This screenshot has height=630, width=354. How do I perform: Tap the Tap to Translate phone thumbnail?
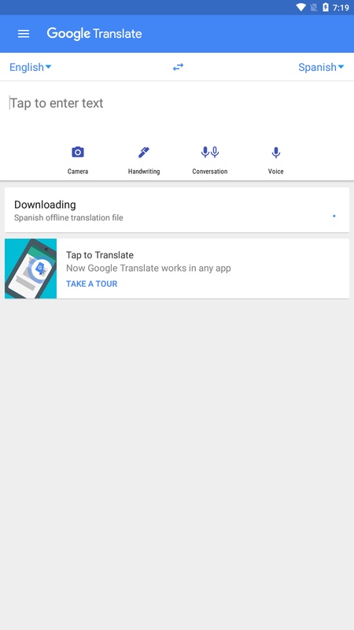click(31, 269)
